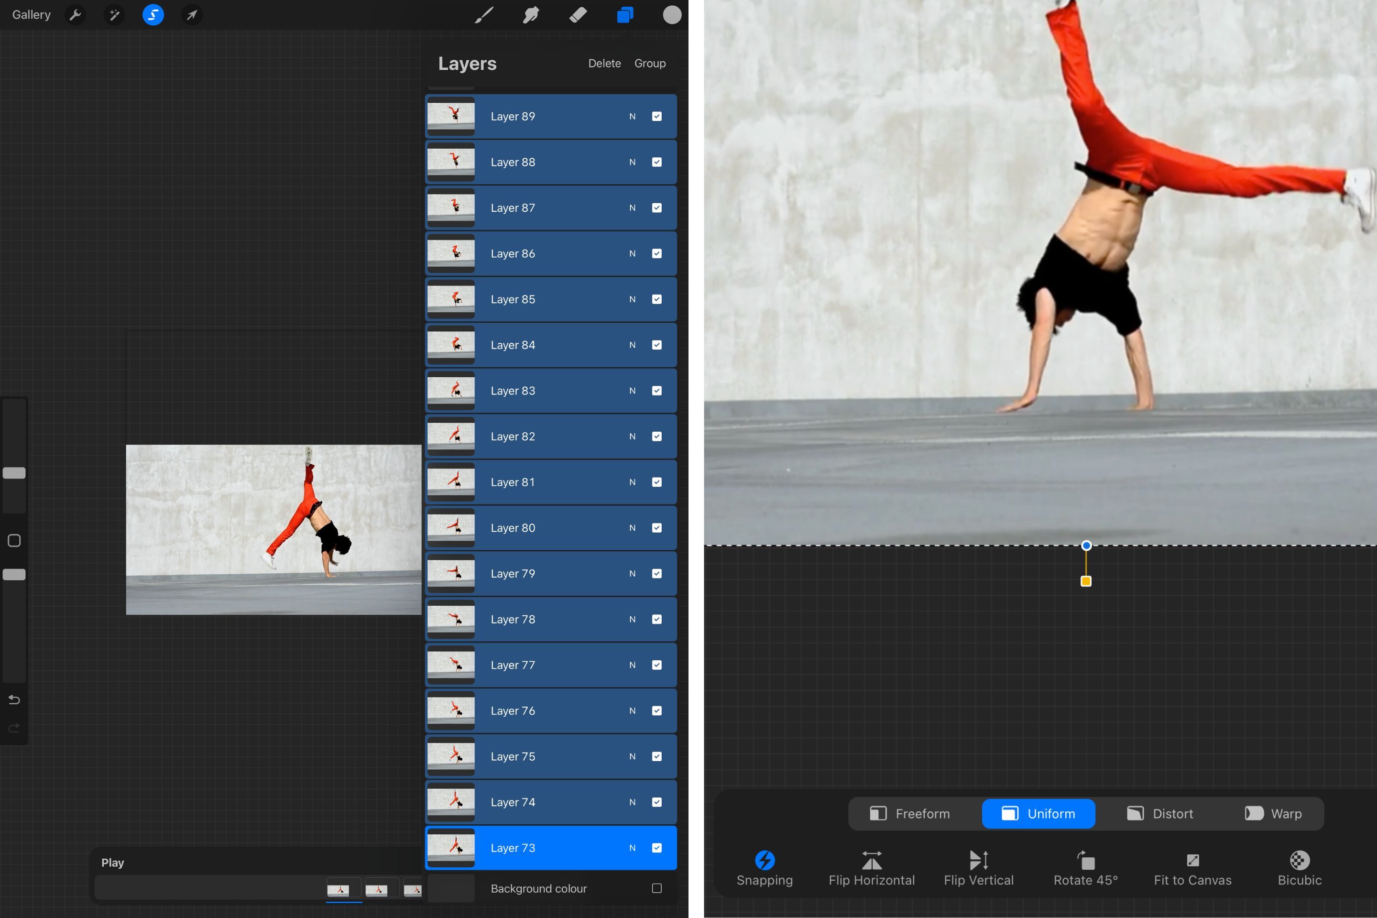This screenshot has width=1377, height=918.
Task: Switch to the Warp transform mode
Action: point(1273,813)
